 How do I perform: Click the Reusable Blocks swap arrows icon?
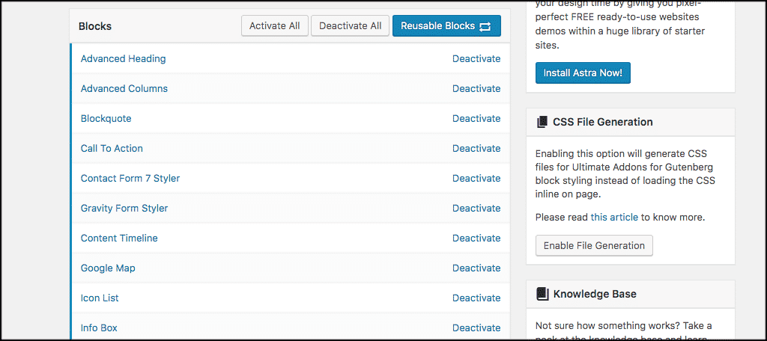point(485,26)
